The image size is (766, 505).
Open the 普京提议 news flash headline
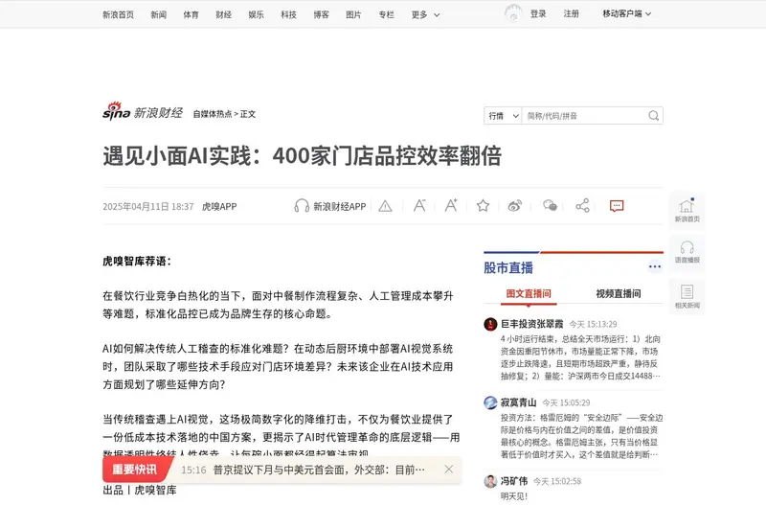pos(319,470)
